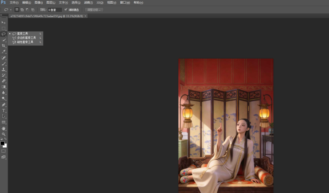Select the Pen tool
This screenshot has height=193, width=329.
tap(4, 105)
